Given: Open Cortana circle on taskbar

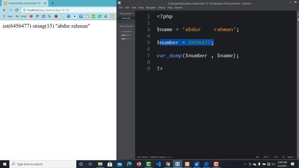Looking at the screenshot, I should pos(81,164).
